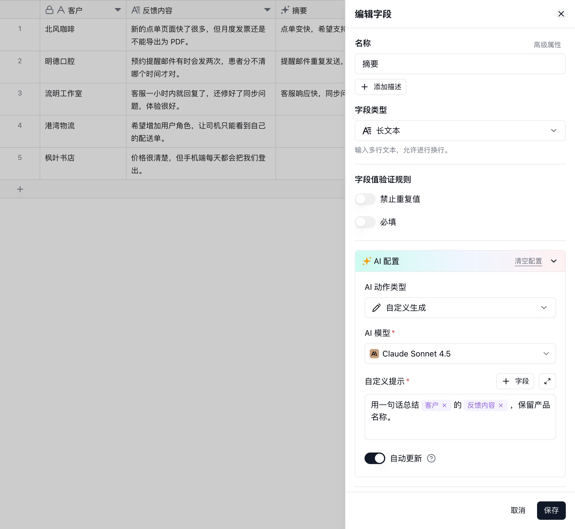Select the 流明工作室 customer cell
Viewport: 575px width, 529px height.
(83, 99)
